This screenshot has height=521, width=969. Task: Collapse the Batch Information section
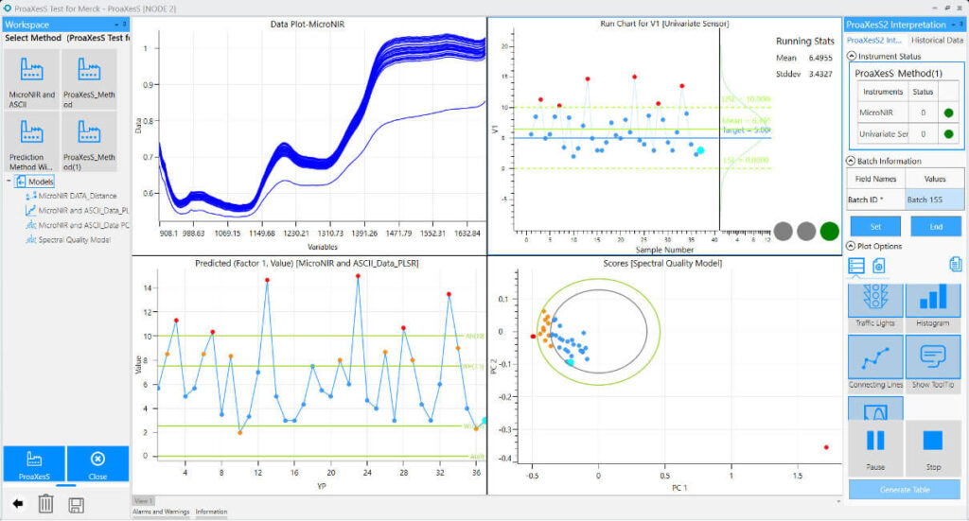point(851,161)
